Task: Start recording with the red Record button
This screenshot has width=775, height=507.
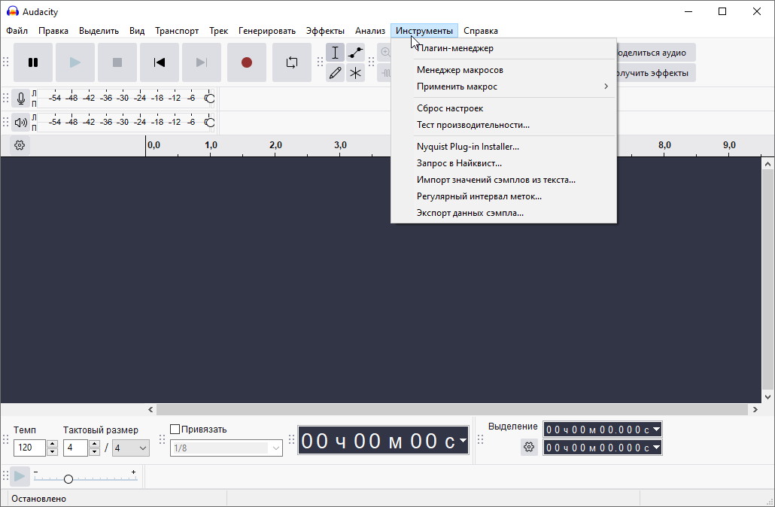Action: pyautogui.click(x=247, y=62)
